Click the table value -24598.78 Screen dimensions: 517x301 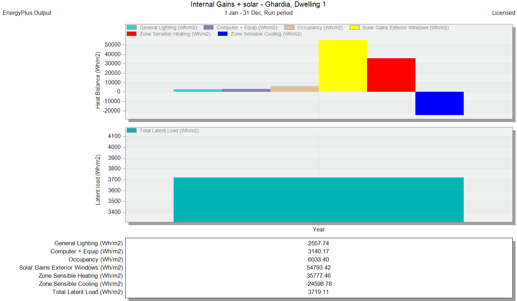click(x=319, y=284)
